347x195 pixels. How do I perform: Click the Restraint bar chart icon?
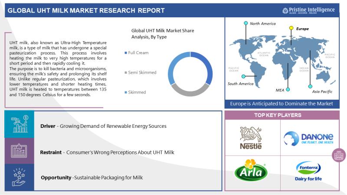pyautogui.click(x=19, y=152)
